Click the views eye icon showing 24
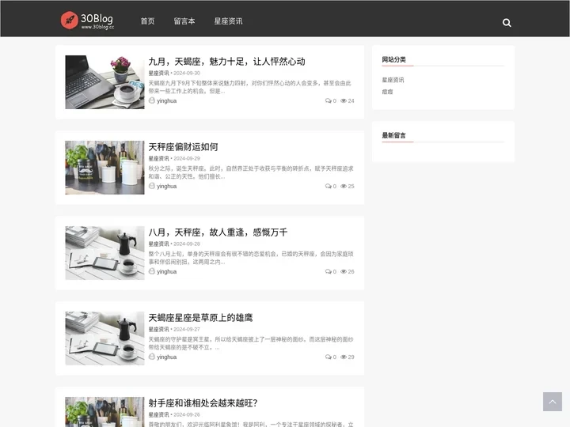Image resolution: width=570 pixels, height=427 pixels. [x=344, y=100]
